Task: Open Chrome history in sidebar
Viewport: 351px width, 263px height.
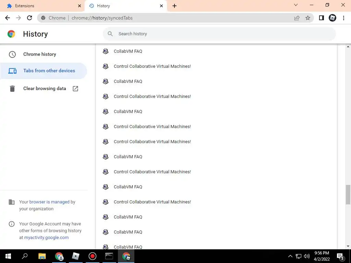Action: (x=44, y=54)
